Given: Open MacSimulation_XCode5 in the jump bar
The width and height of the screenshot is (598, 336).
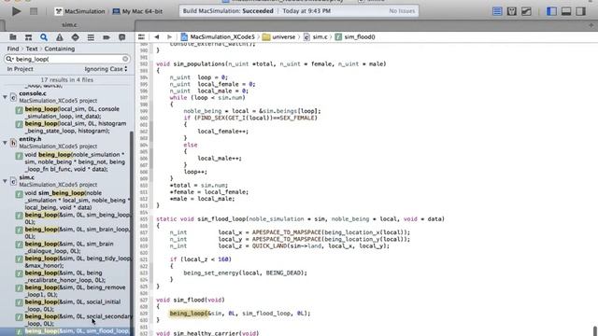Looking at the screenshot, I should click(x=218, y=37).
